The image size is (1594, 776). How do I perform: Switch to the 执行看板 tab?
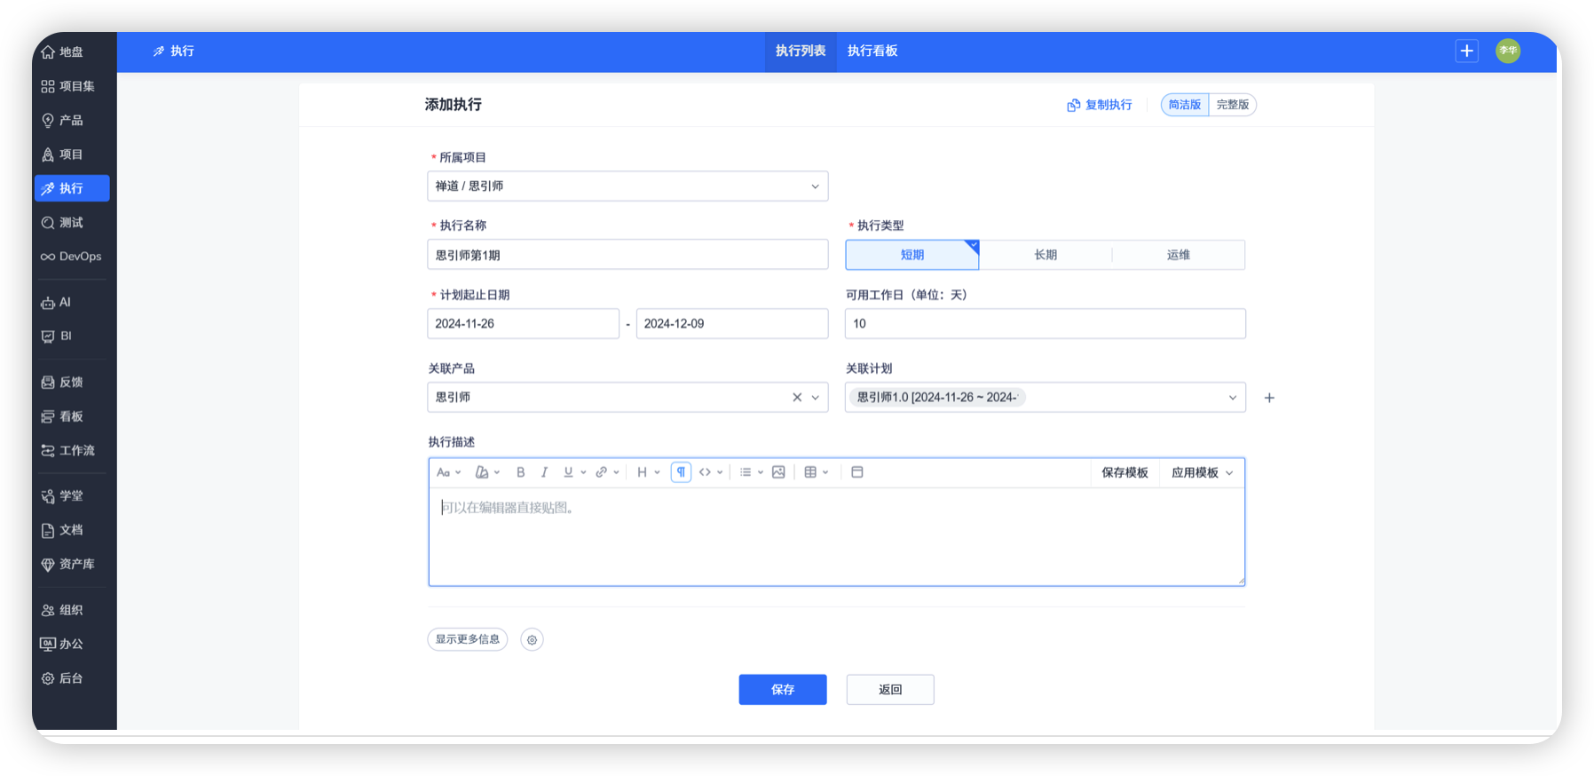pyautogui.click(x=872, y=51)
